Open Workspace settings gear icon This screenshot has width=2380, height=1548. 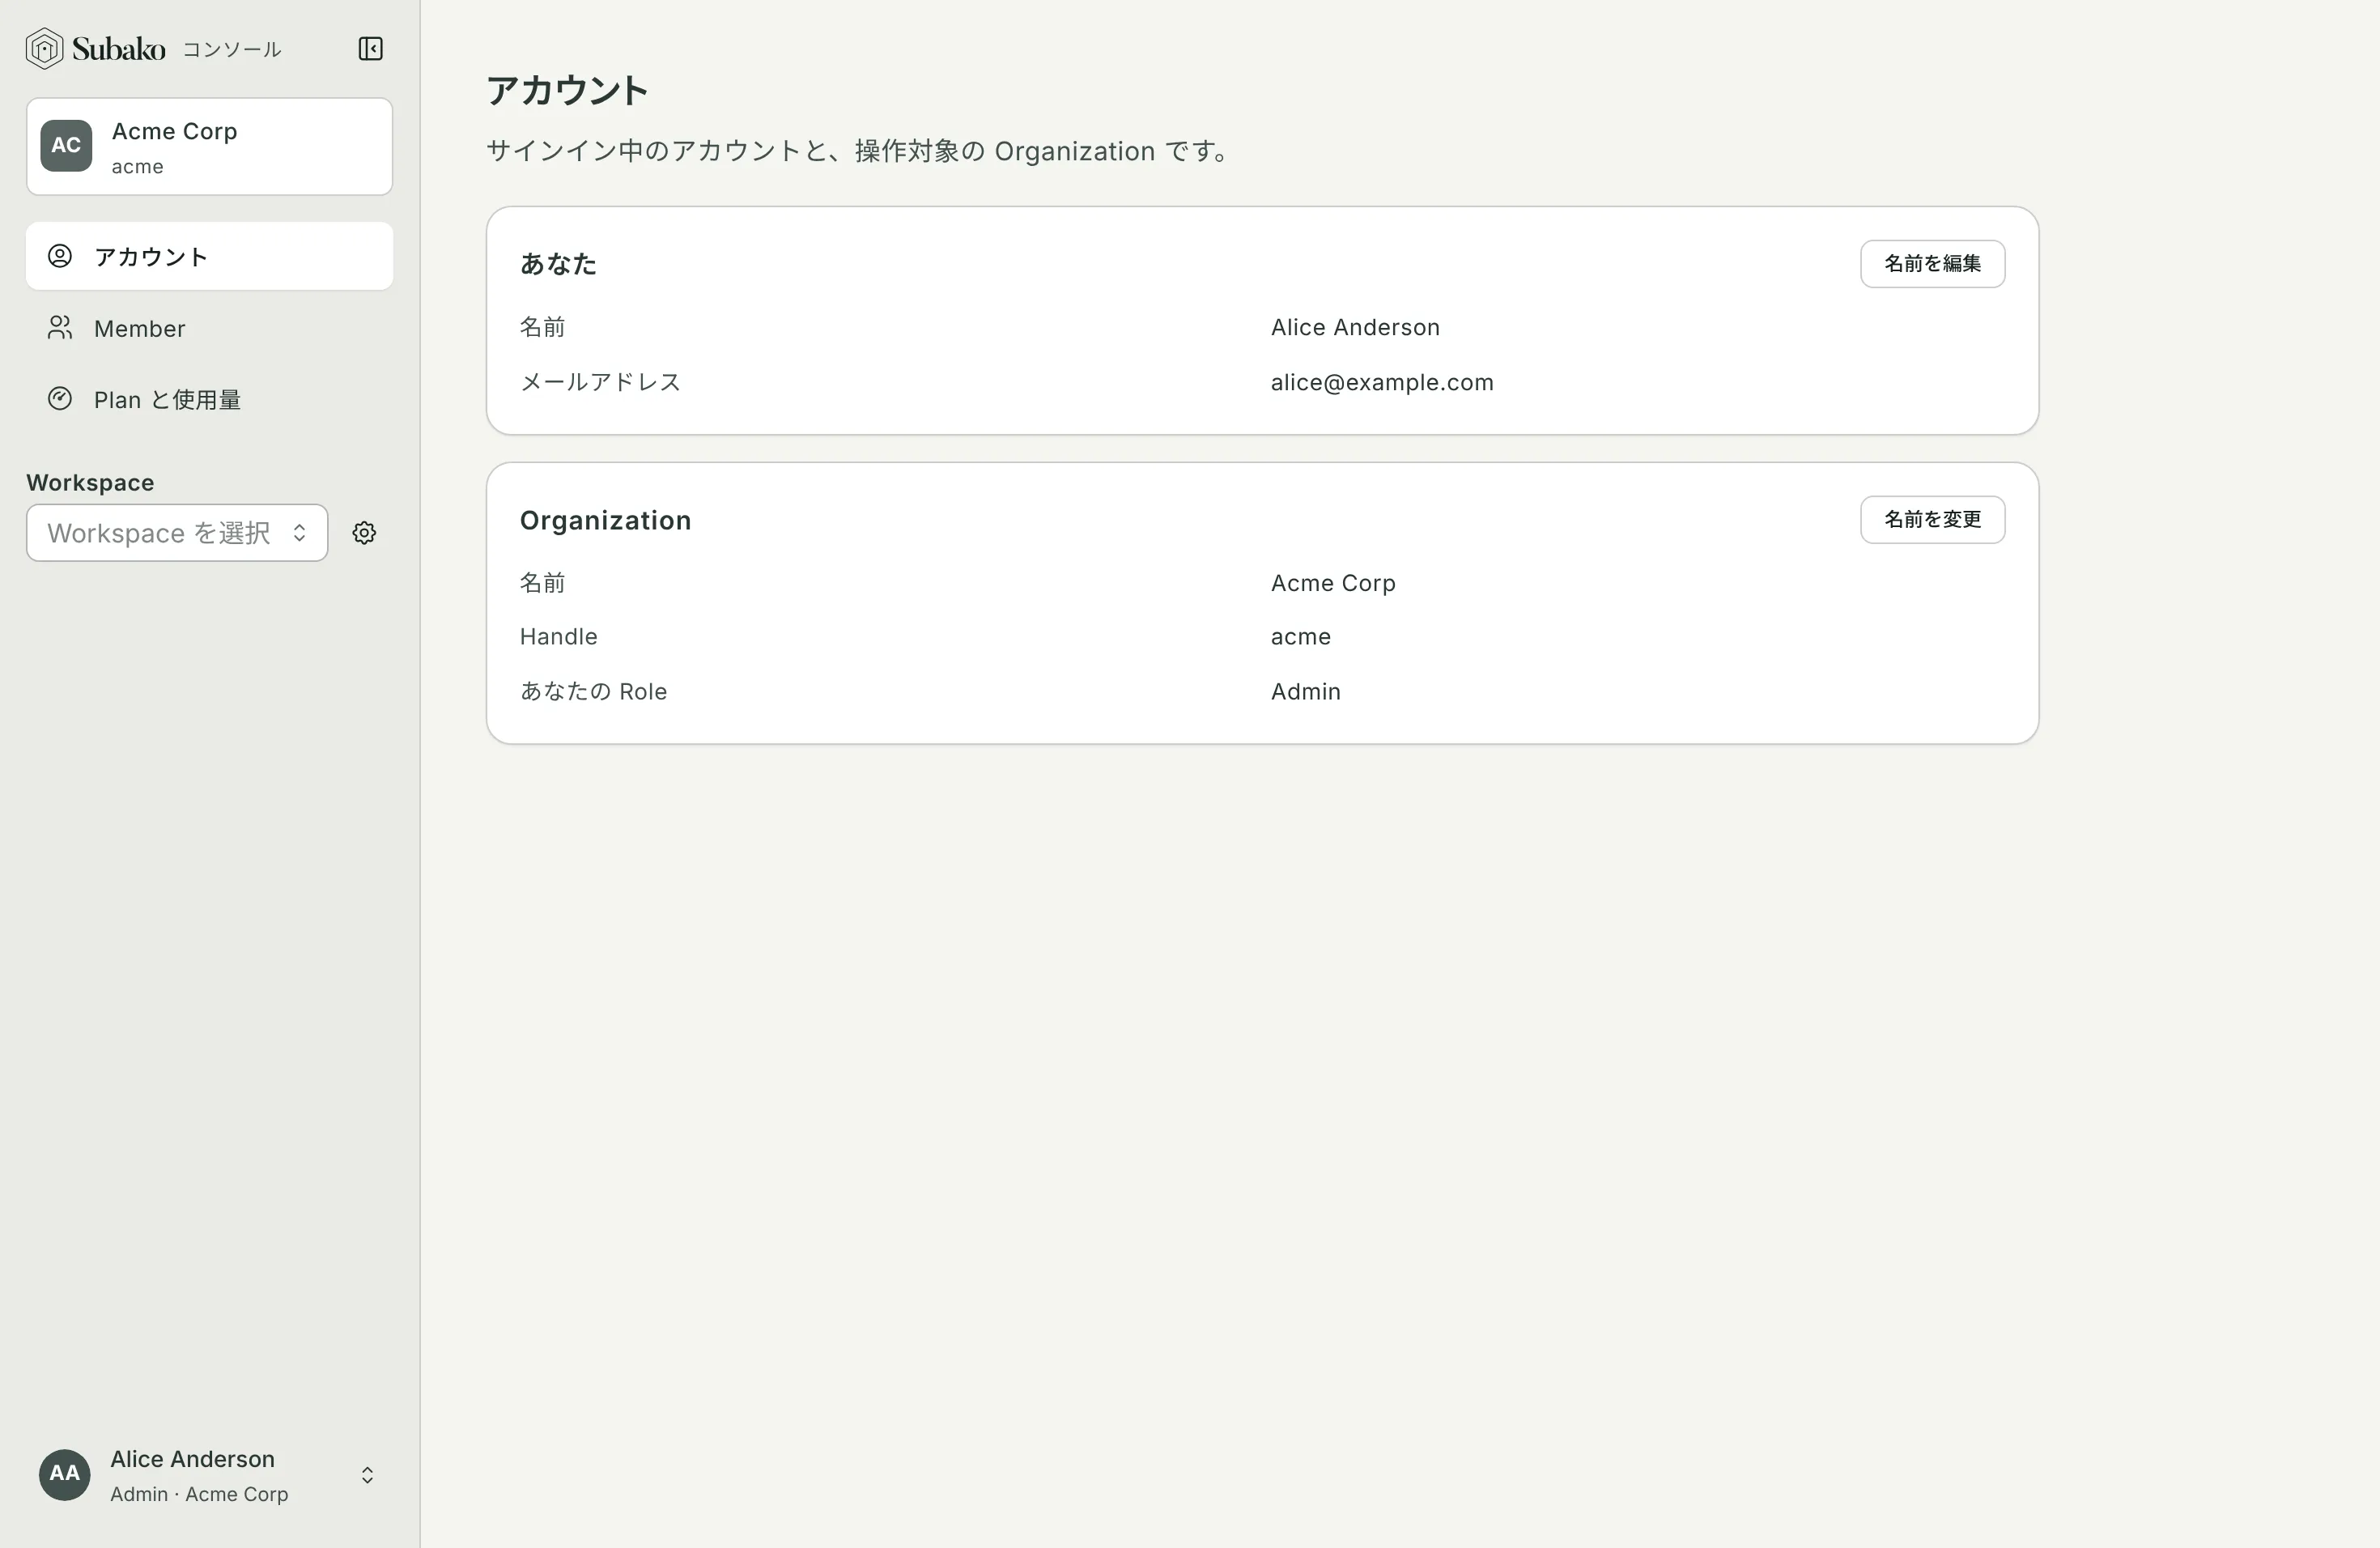click(364, 533)
